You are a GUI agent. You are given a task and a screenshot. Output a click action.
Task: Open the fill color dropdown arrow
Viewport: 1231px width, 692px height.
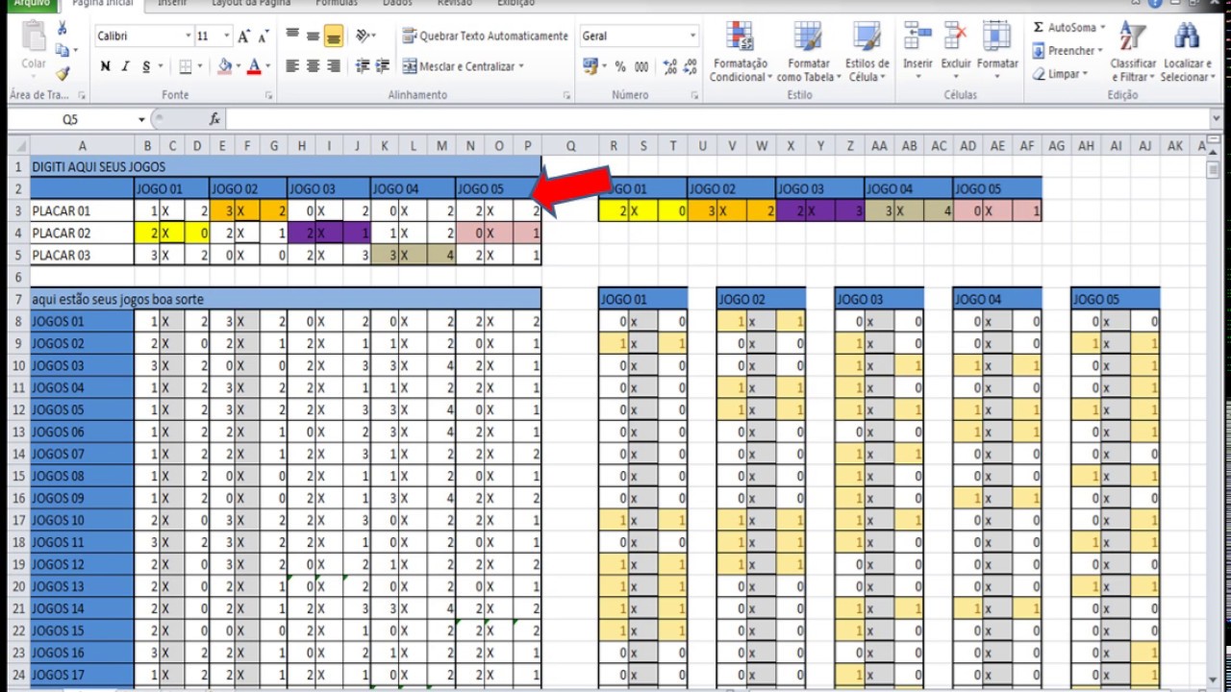(x=238, y=66)
